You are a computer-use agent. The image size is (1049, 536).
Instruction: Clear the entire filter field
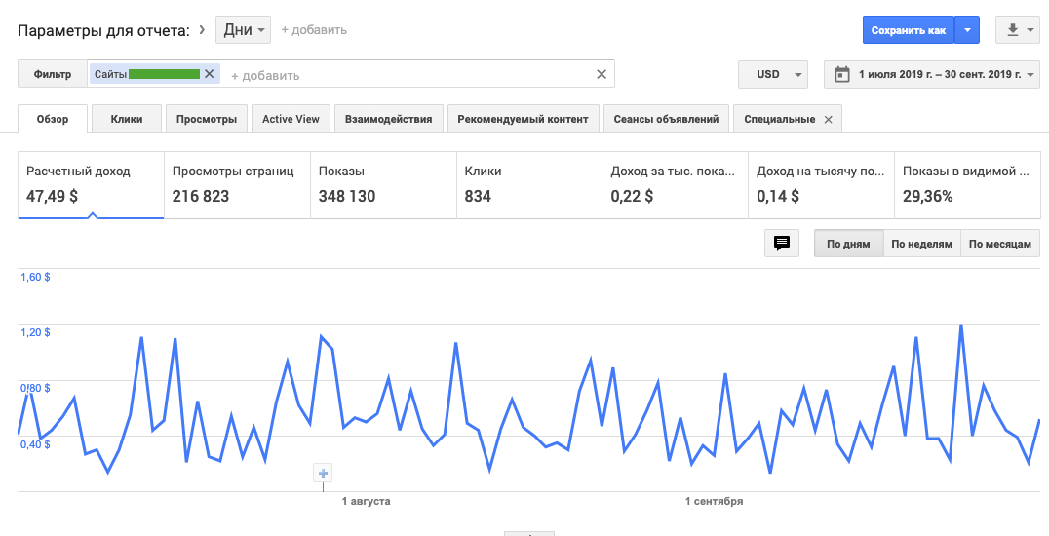[602, 74]
